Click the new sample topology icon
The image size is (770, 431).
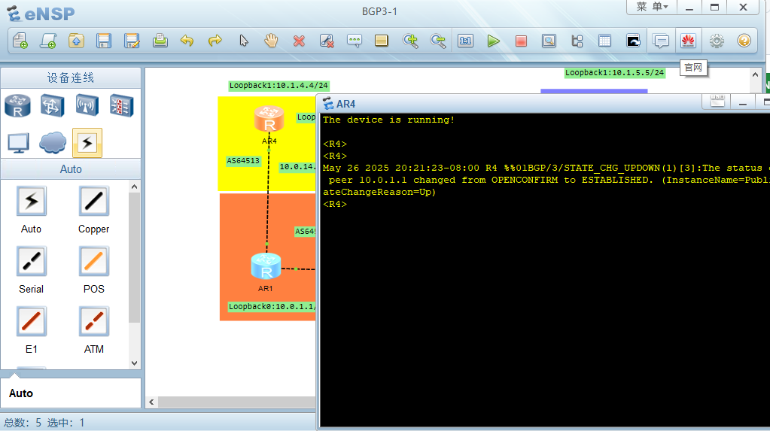pos(48,41)
